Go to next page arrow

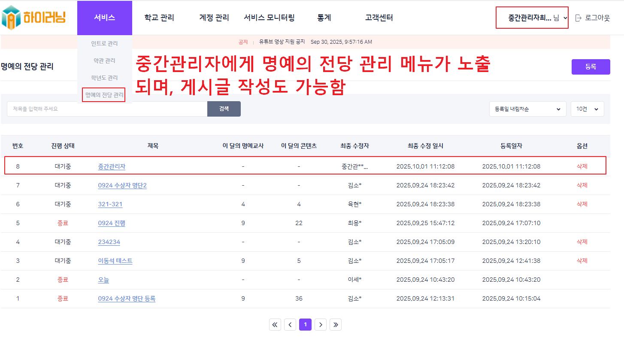pyautogui.click(x=321, y=325)
